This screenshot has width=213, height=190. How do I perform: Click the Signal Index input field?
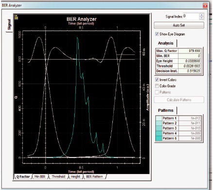coord(191,16)
